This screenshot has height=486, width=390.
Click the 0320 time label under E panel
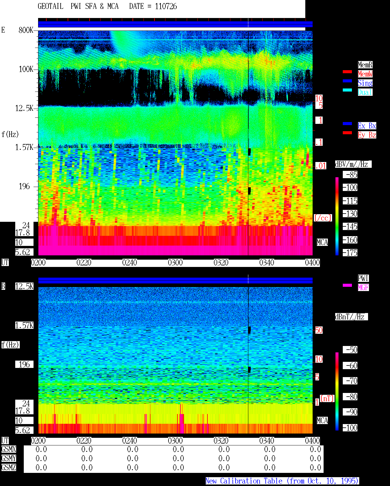coord(221,262)
